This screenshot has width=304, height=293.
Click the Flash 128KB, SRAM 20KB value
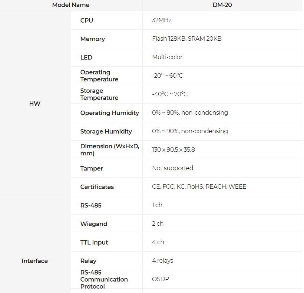tap(186, 39)
